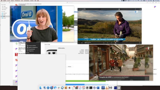160x90 pixels.
Task: Open Calendar from the Dock
Action: pos(83,88)
